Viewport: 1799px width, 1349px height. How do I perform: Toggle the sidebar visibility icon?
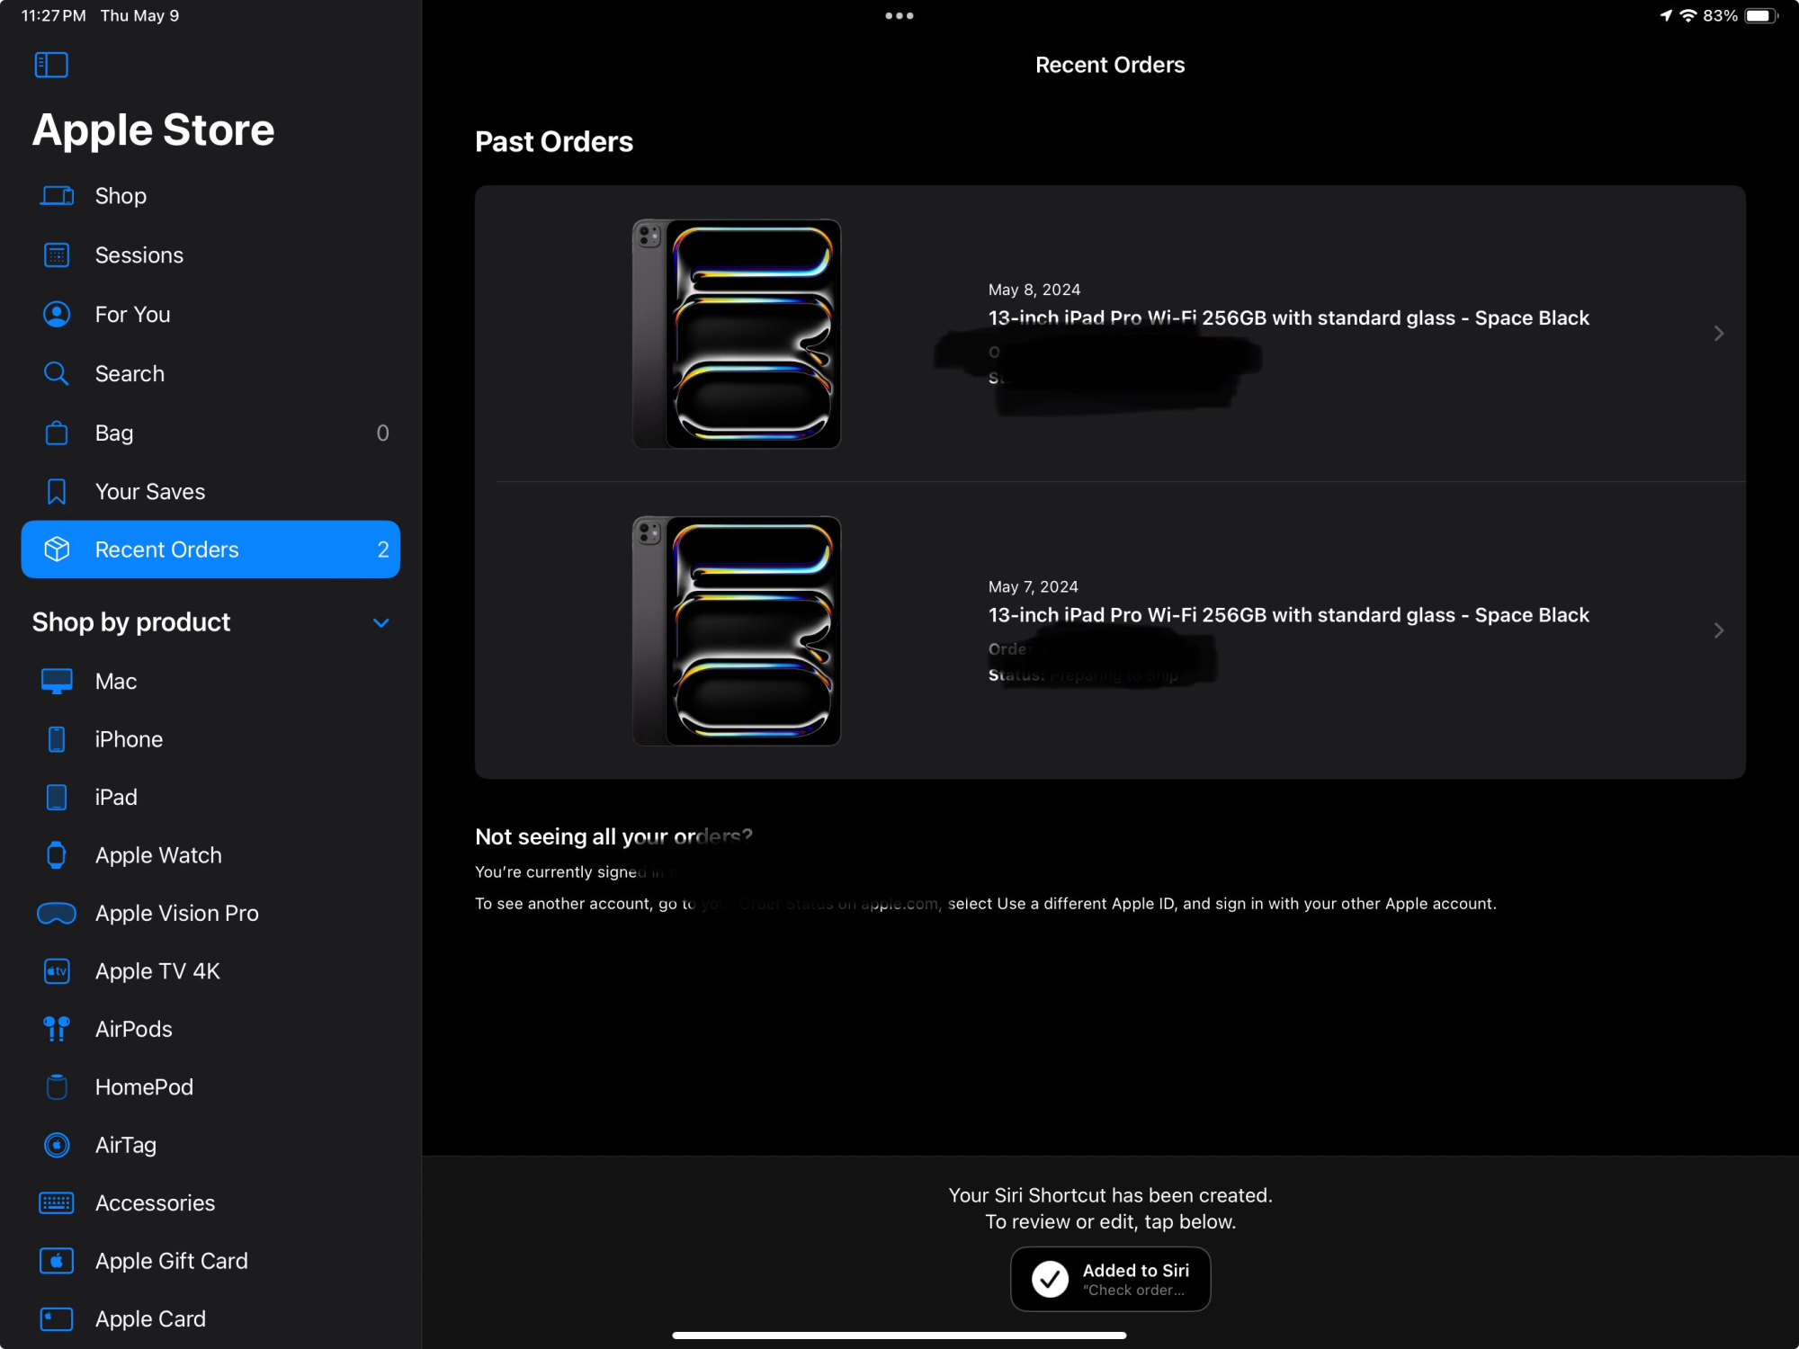[51, 65]
